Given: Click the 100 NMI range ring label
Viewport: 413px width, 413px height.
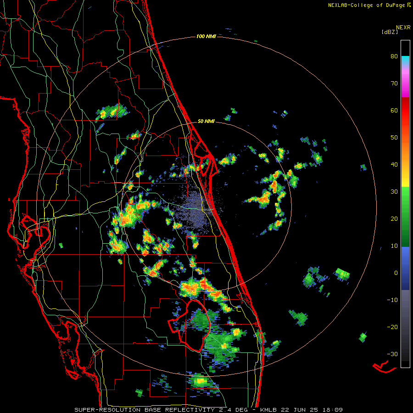Looking at the screenshot, I should tap(206, 36).
